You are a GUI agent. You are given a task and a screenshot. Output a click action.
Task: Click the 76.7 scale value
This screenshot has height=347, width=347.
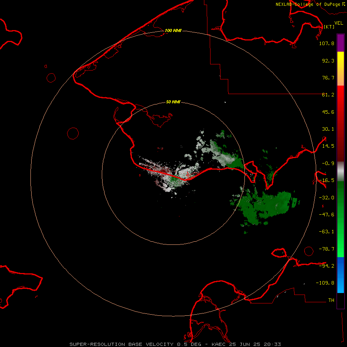click(x=328, y=77)
